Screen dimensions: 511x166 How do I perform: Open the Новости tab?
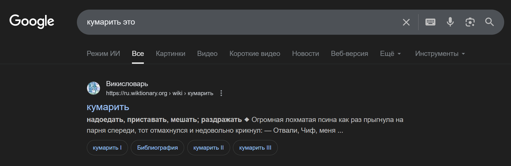(x=306, y=54)
